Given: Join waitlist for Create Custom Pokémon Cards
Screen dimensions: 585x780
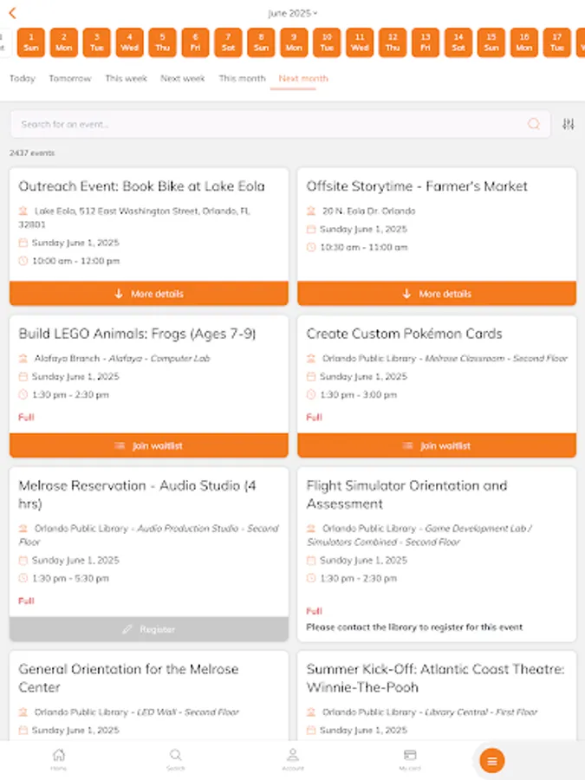Looking at the screenshot, I should point(437,445).
